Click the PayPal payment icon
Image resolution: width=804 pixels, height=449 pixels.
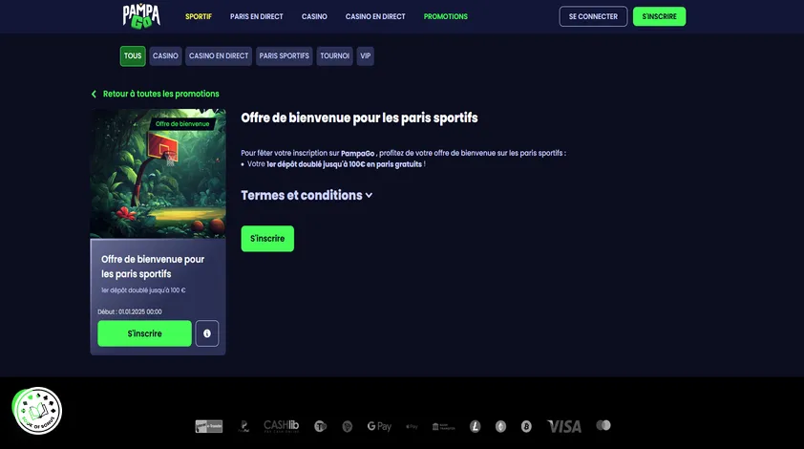click(x=244, y=426)
